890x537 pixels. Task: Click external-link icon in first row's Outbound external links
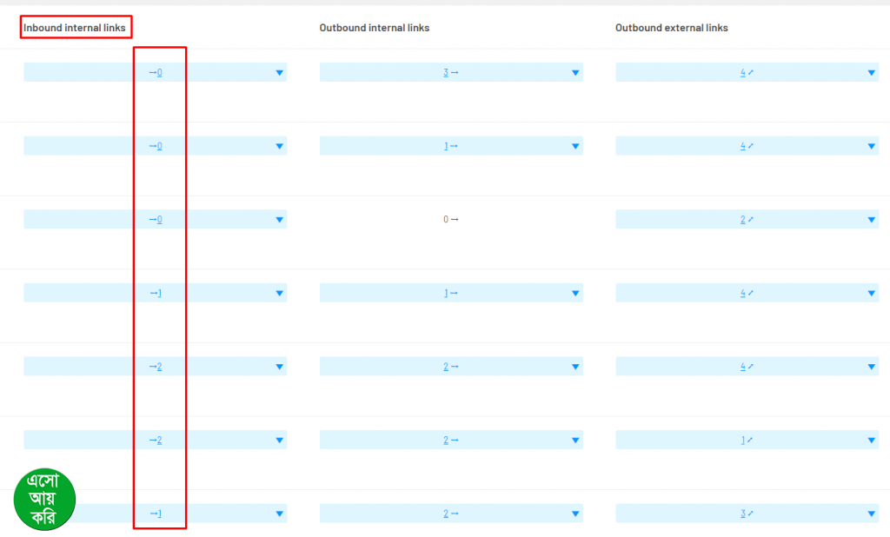click(x=750, y=73)
